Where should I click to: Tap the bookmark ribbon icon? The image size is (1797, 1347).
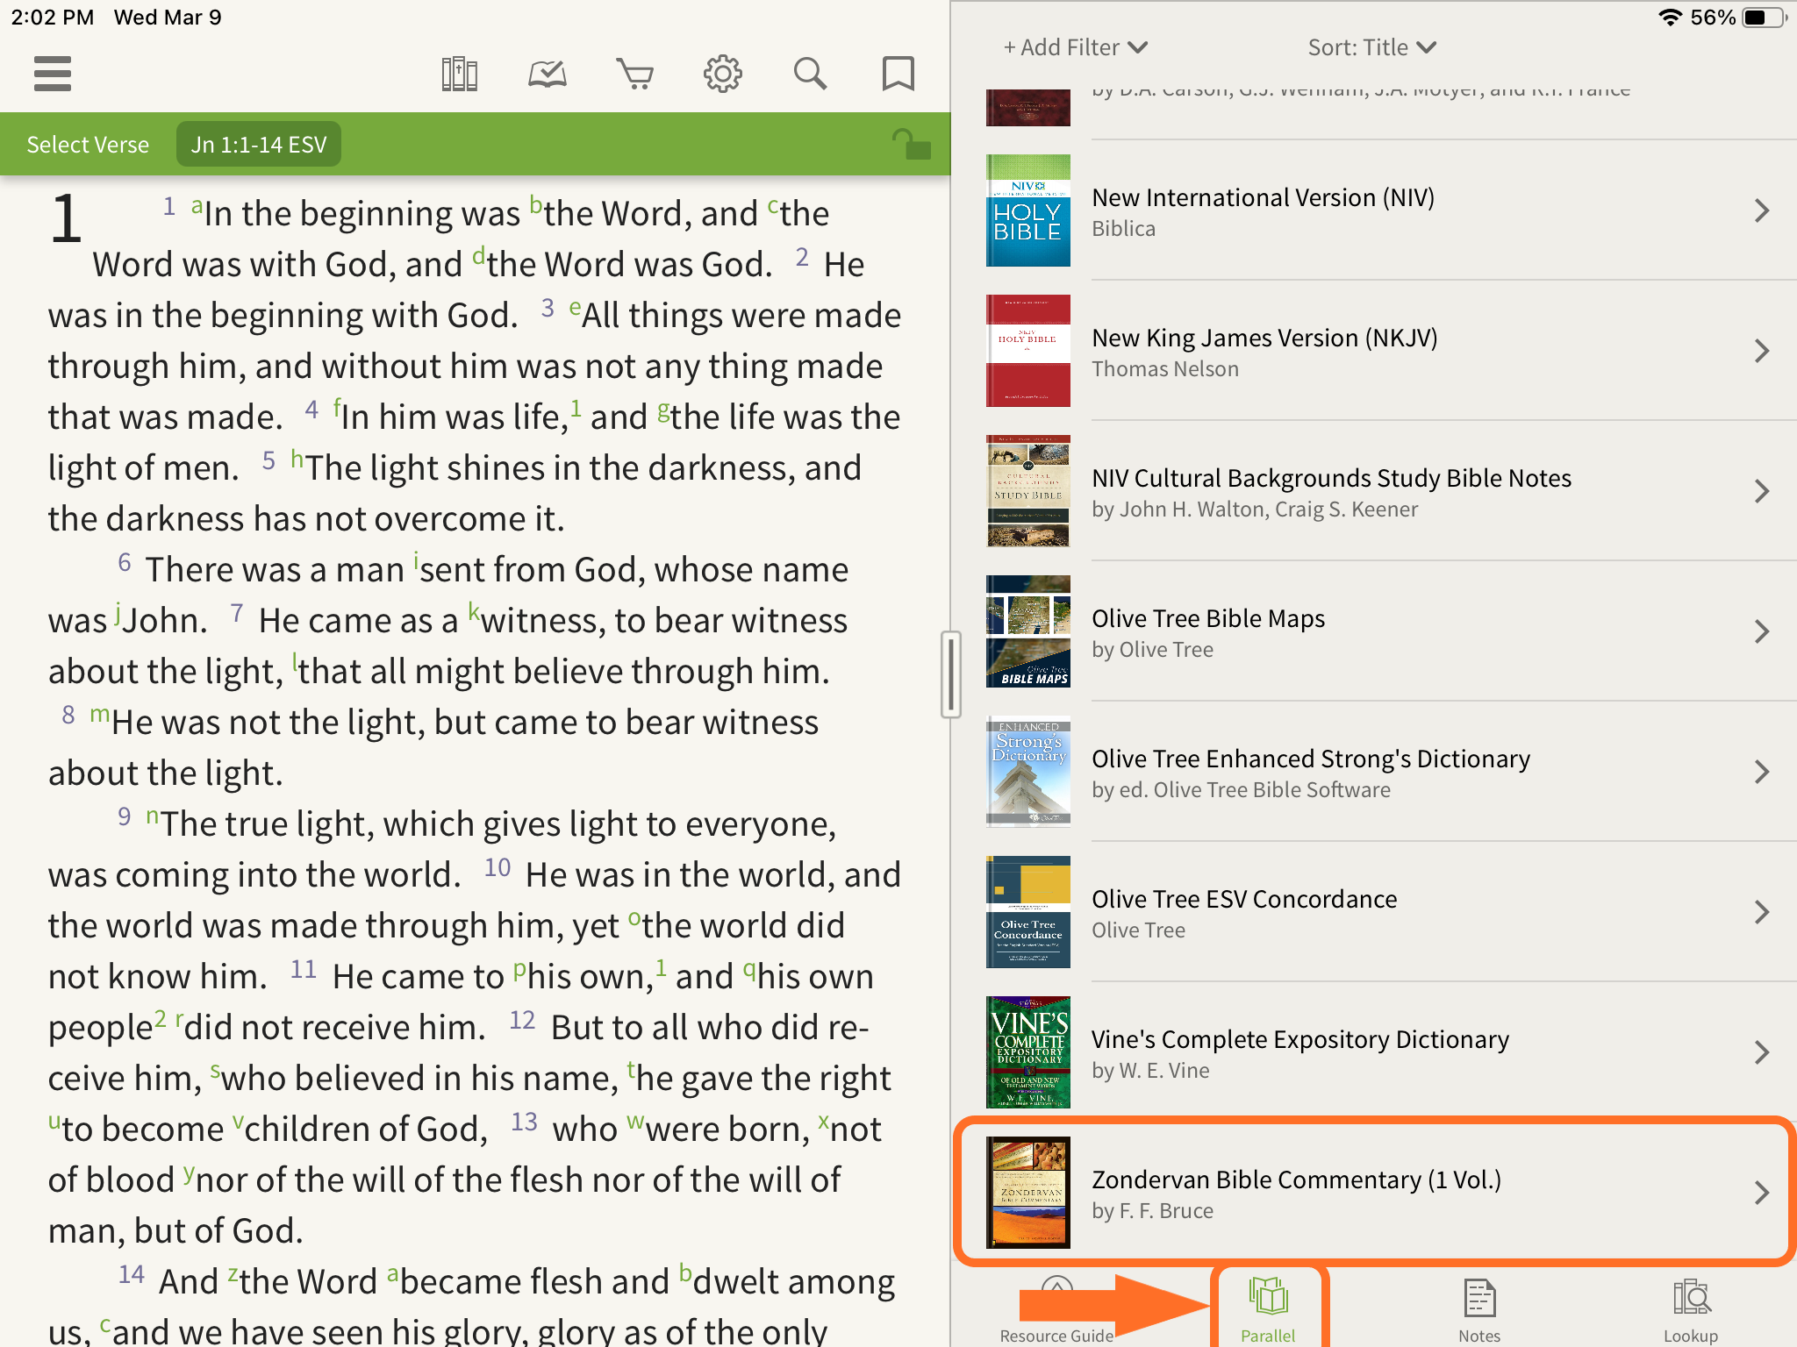[898, 74]
